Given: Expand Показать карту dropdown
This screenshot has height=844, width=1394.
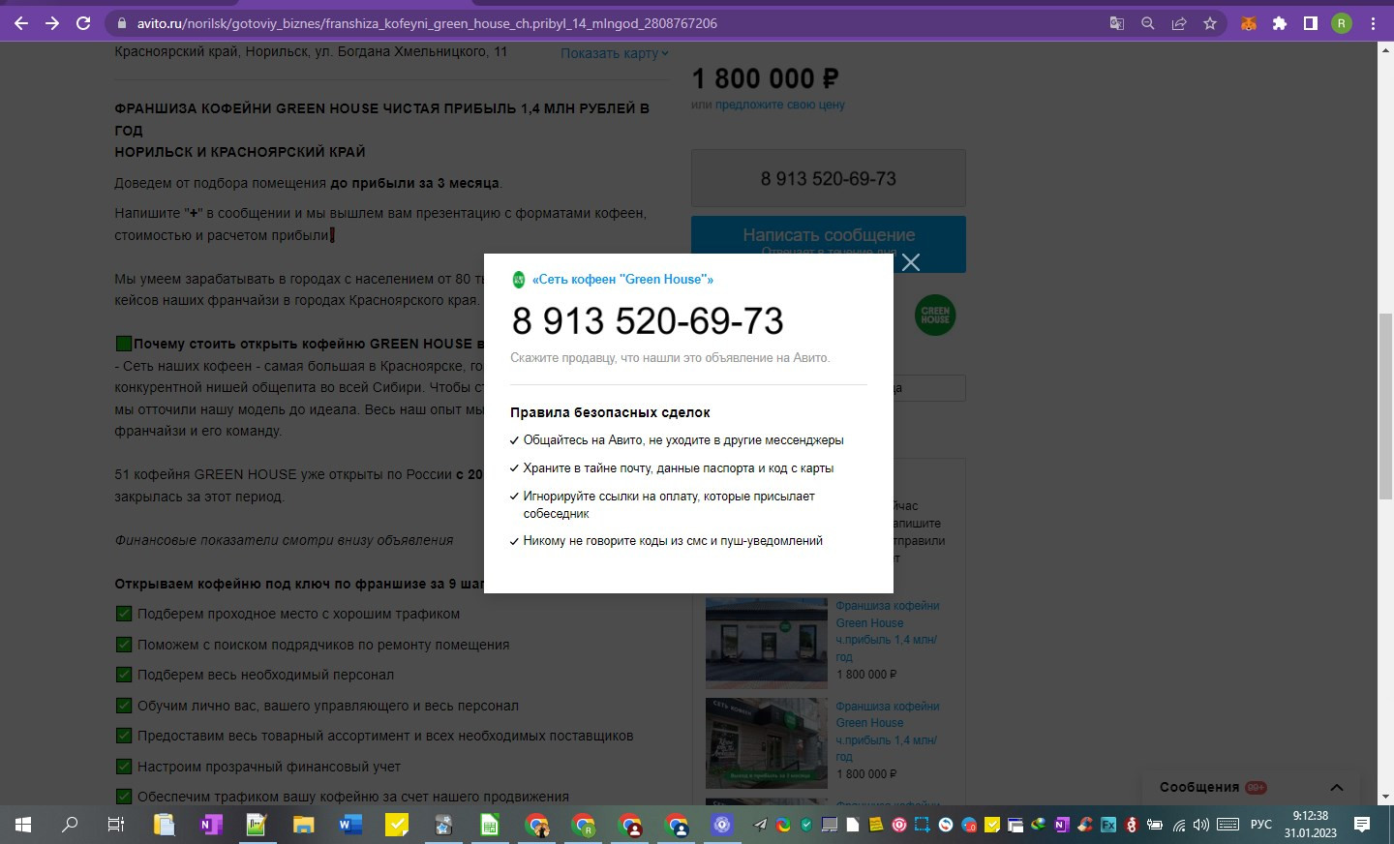Looking at the screenshot, I should click(615, 53).
